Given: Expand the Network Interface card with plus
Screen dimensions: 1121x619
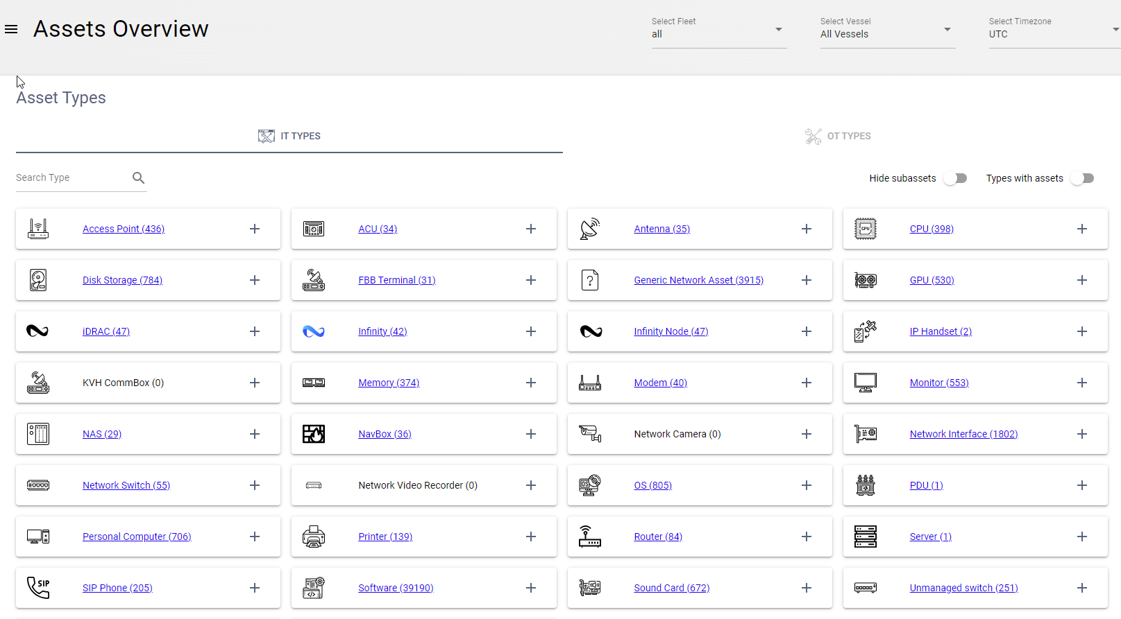Looking at the screenshot, I should point(1081,434).
